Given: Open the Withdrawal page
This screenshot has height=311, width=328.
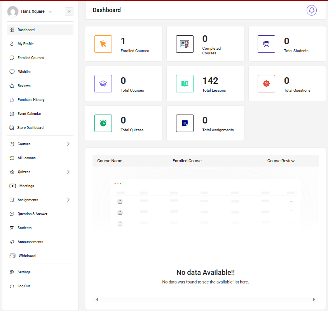Looking at the screenshot, I should 27,256.
